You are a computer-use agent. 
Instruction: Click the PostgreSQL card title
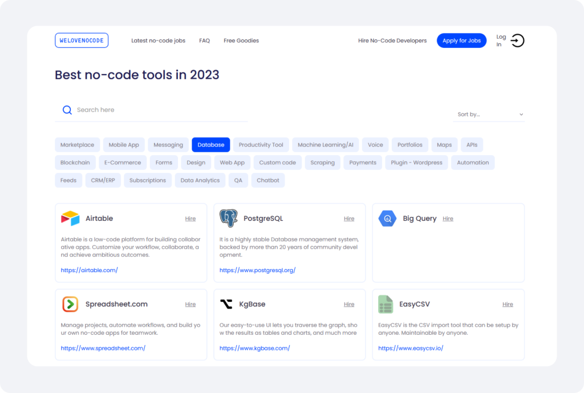(263, 218)
